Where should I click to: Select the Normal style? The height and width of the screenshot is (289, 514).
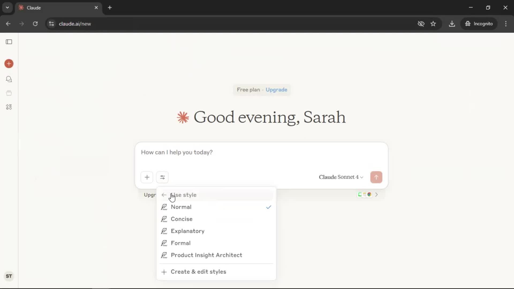(216, 207)
